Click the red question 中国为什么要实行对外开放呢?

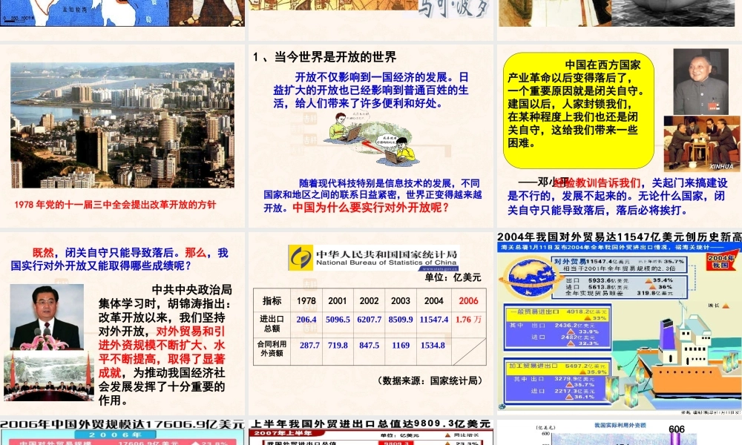[x=370, y=208]
